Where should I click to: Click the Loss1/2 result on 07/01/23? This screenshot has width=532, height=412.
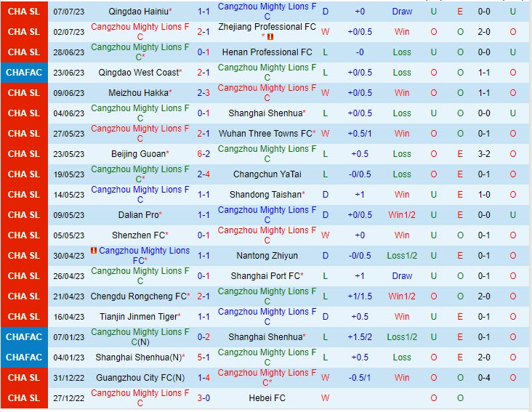tap(402, 337)
